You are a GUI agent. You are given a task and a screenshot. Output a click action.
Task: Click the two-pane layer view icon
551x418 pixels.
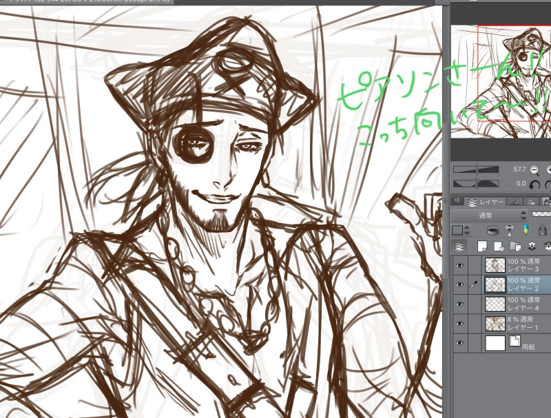[459, 247]
